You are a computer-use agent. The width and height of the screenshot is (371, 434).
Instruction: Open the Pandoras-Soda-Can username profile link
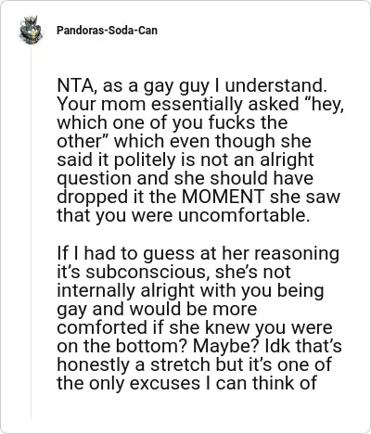click(107, 31)
